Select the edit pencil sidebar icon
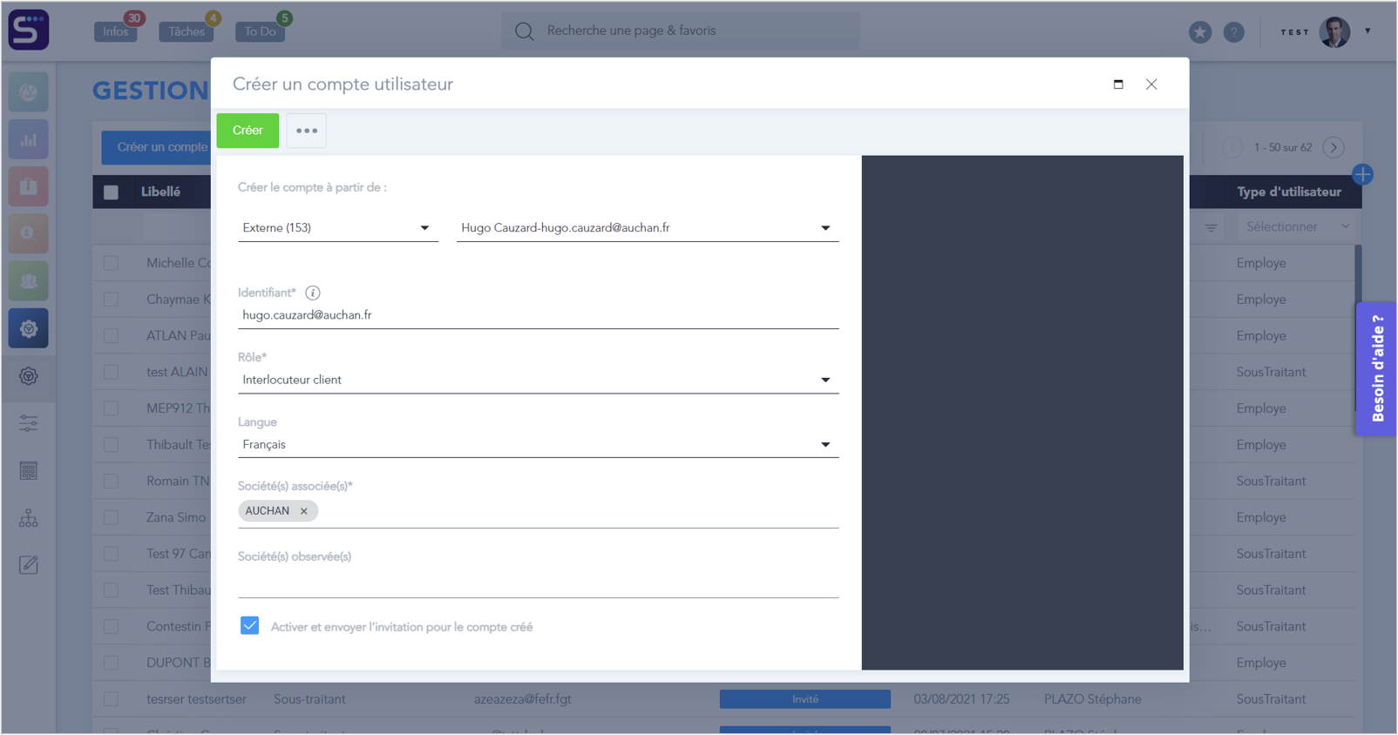This screenshot has height=735, width=1398. (29, 565)
